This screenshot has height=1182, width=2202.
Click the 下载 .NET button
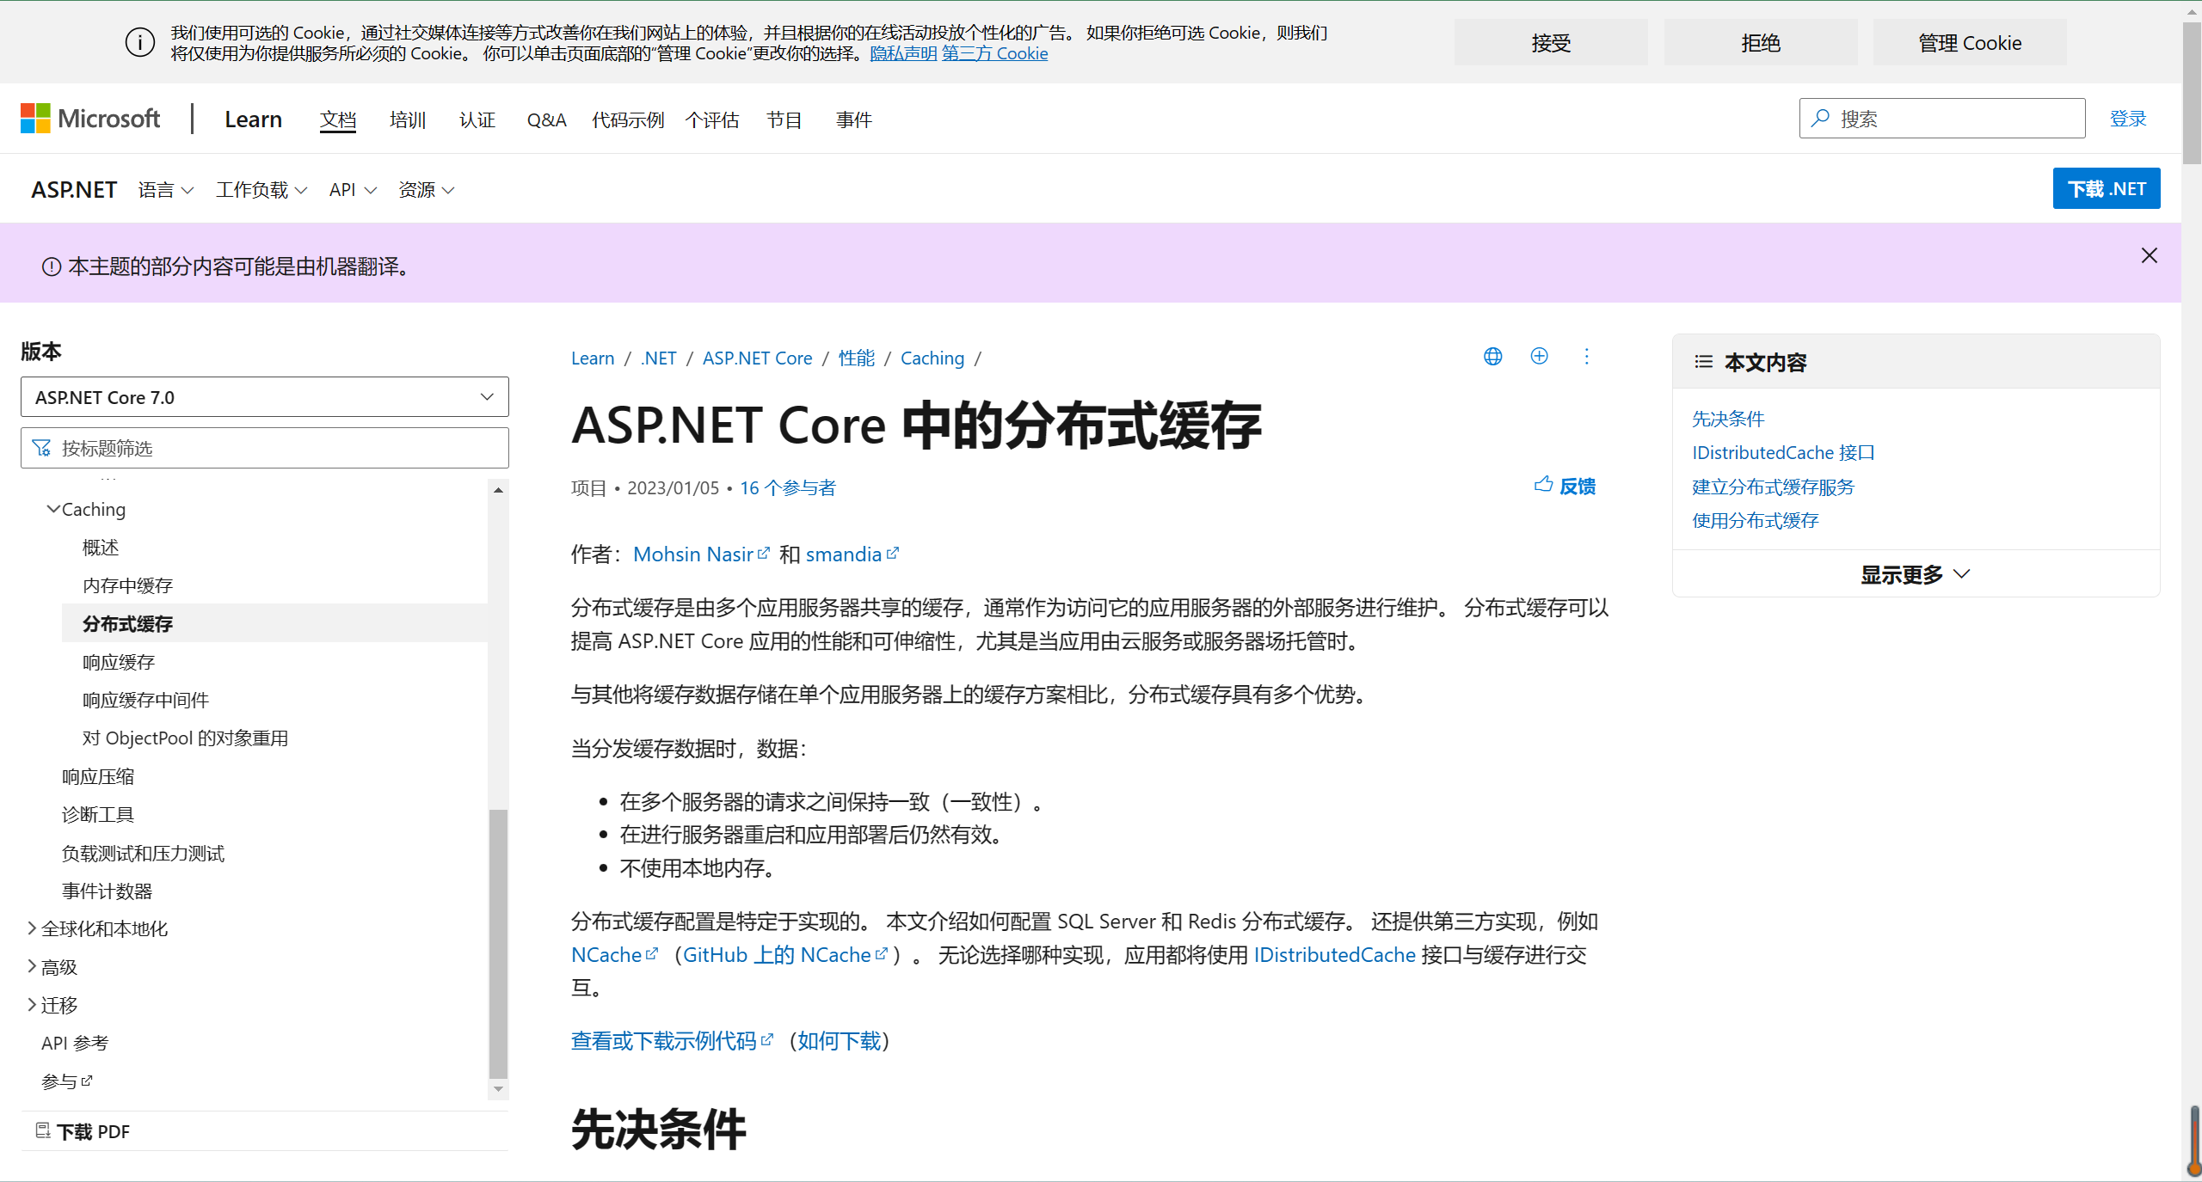(x=2107, y=188)
